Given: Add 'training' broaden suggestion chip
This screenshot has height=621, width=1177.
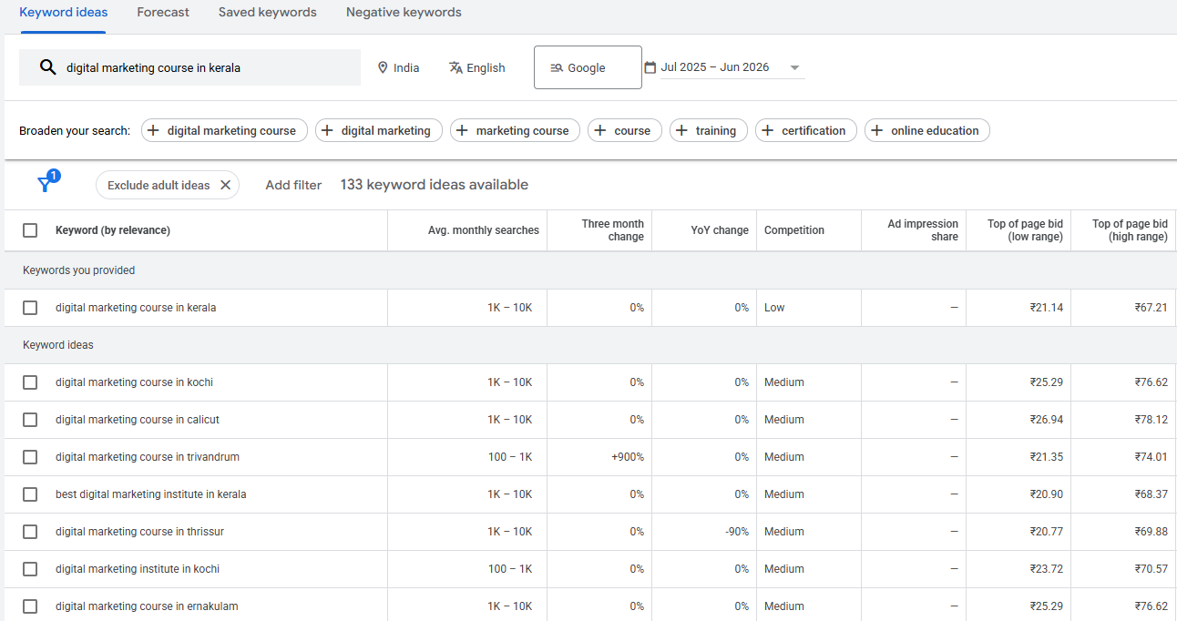Looking at the screenshot, I should (x=709, y=130).
